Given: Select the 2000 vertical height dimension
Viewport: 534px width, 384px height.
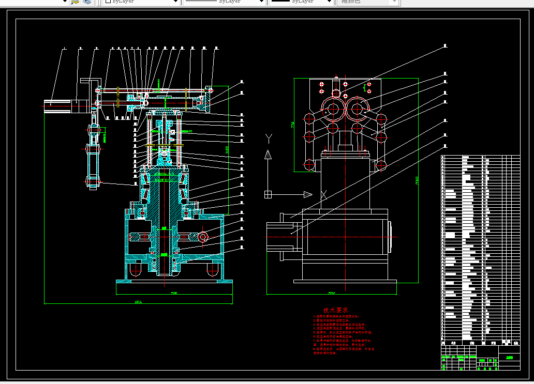Looking at the screenshot, I should (417, 180).
